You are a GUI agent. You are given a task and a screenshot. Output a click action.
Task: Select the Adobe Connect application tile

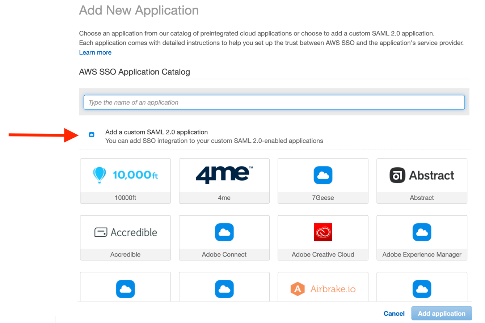click(224, 238)
